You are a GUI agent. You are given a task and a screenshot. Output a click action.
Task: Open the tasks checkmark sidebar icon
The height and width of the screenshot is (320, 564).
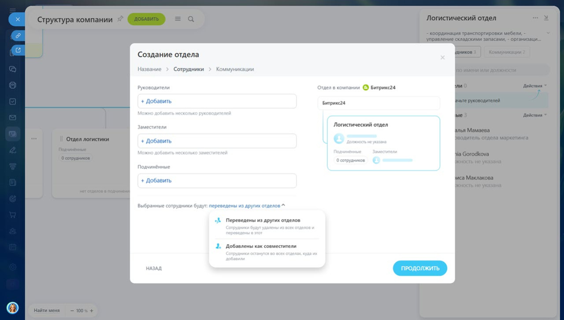coord(13,101)
